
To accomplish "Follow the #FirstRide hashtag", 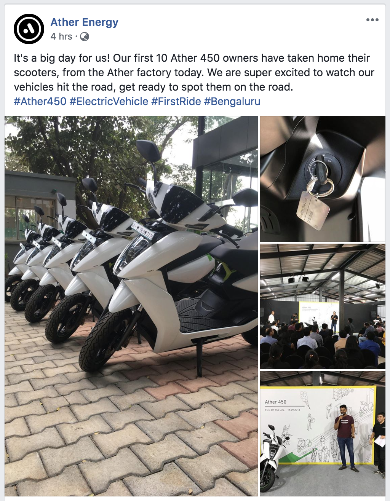I will (x=176, y=102).
